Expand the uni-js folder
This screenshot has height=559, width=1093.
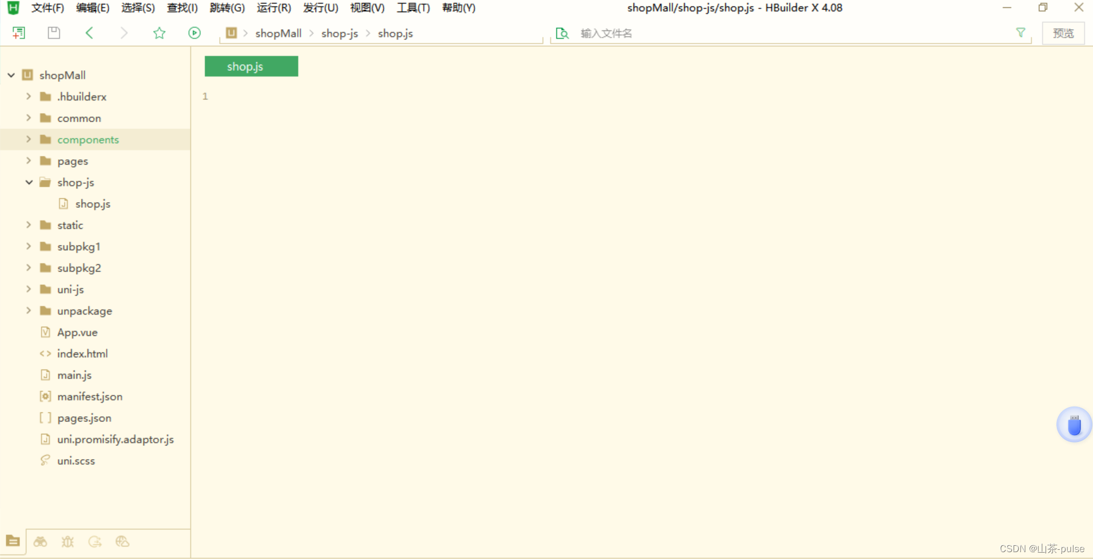pos(29,289)
